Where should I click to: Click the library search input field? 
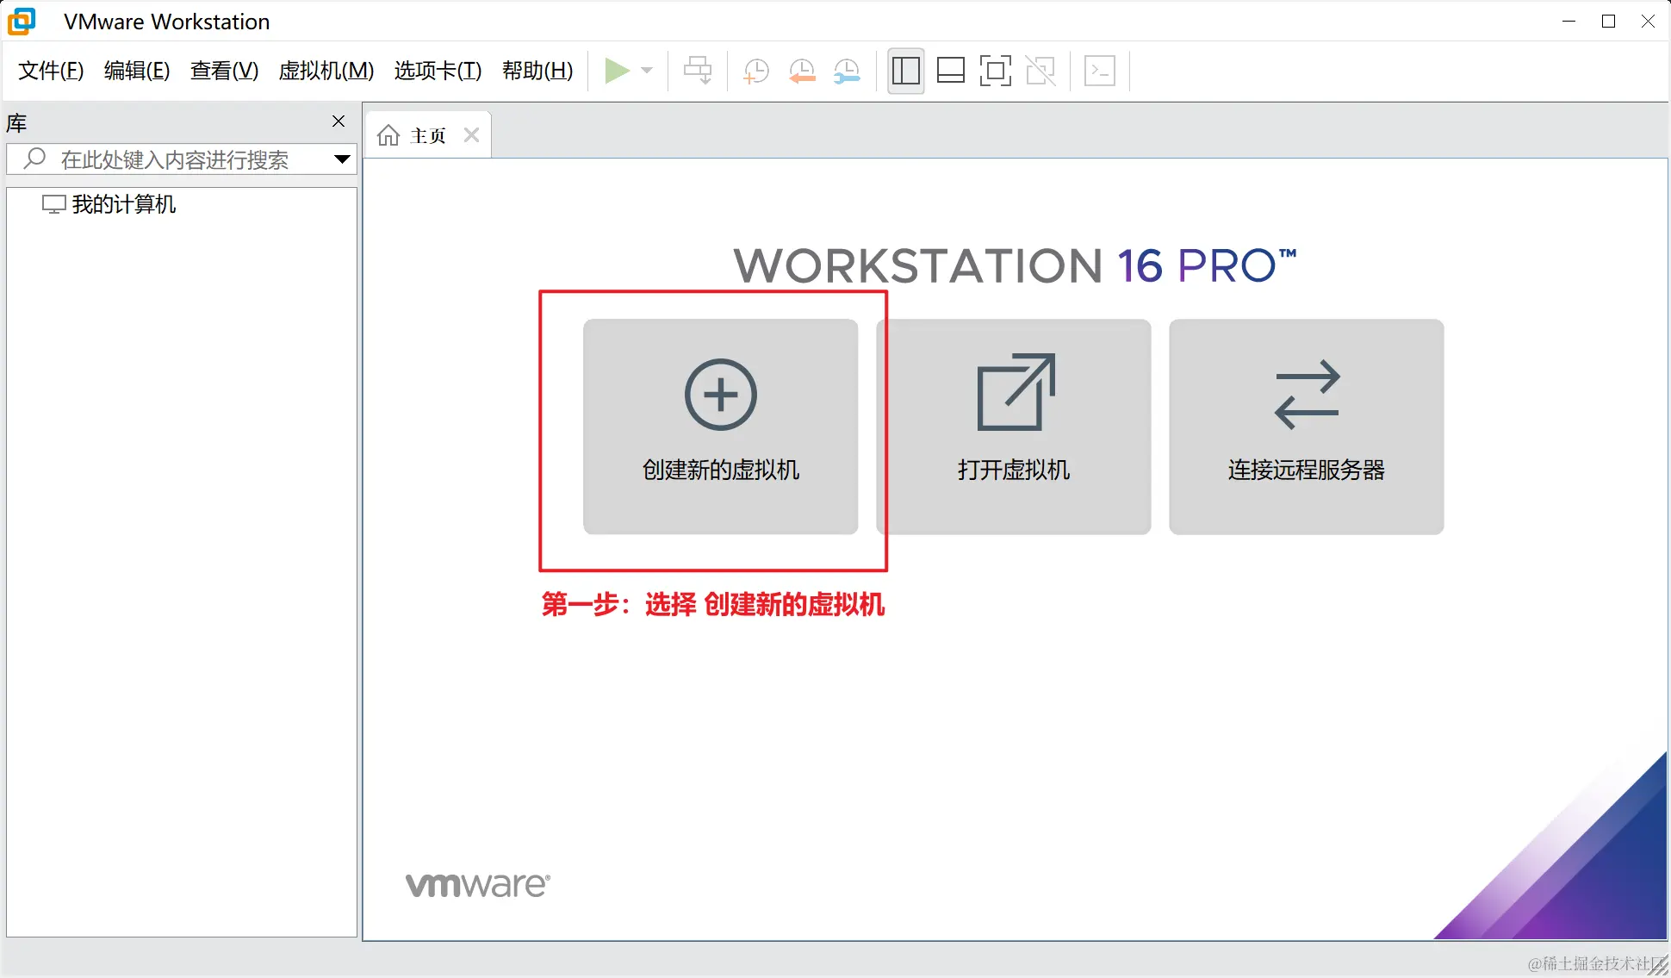coord(182,159)
